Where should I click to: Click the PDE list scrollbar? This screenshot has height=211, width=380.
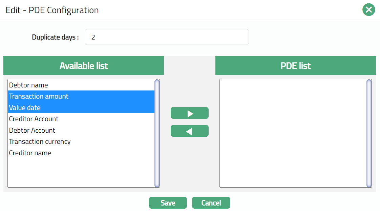tap(369, 133)
